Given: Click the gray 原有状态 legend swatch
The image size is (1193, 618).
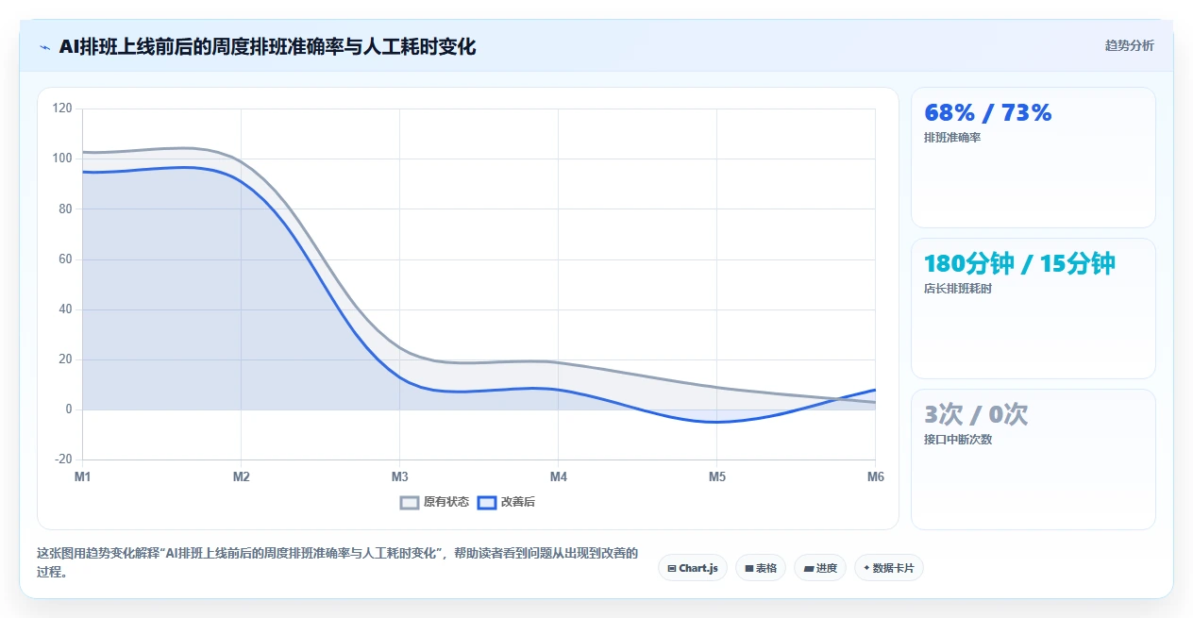Looking at the screenshot, I should click(x=409, y=502).
